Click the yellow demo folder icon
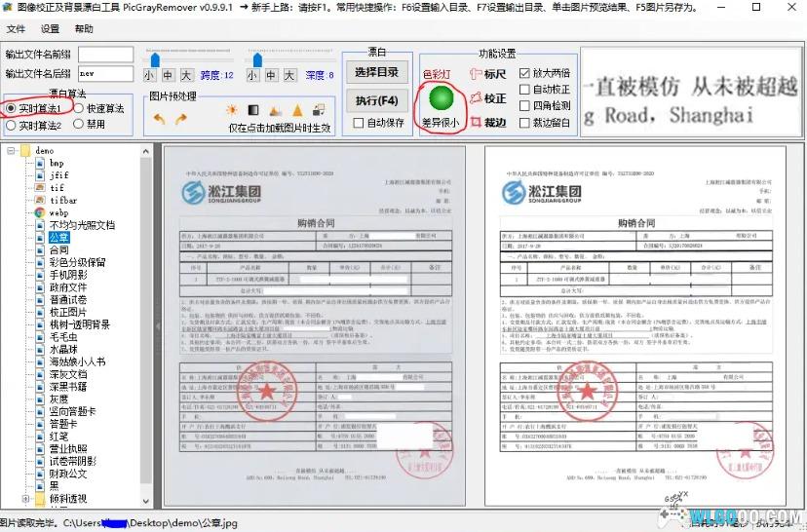This screenshot has width=807, height=532. pos(25,151)
